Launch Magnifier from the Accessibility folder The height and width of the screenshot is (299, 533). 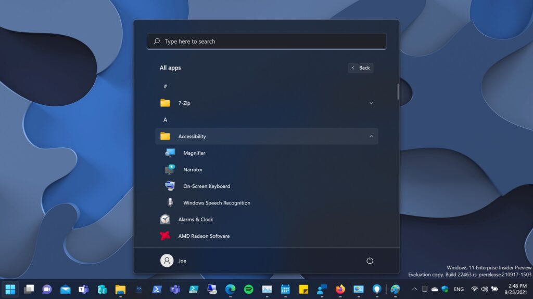click(x=194, y=153)
